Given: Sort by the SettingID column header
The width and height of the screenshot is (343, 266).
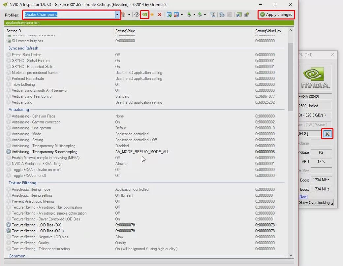Looking at the screenshot, I should [59, 31].
